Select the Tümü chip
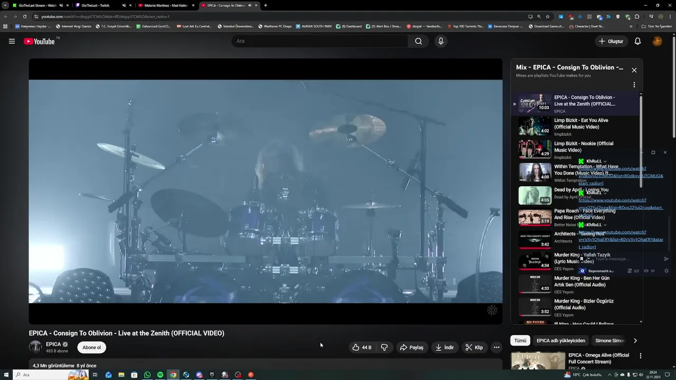The height and width of the screenshot is (380, 676). [x=520, y=340]
